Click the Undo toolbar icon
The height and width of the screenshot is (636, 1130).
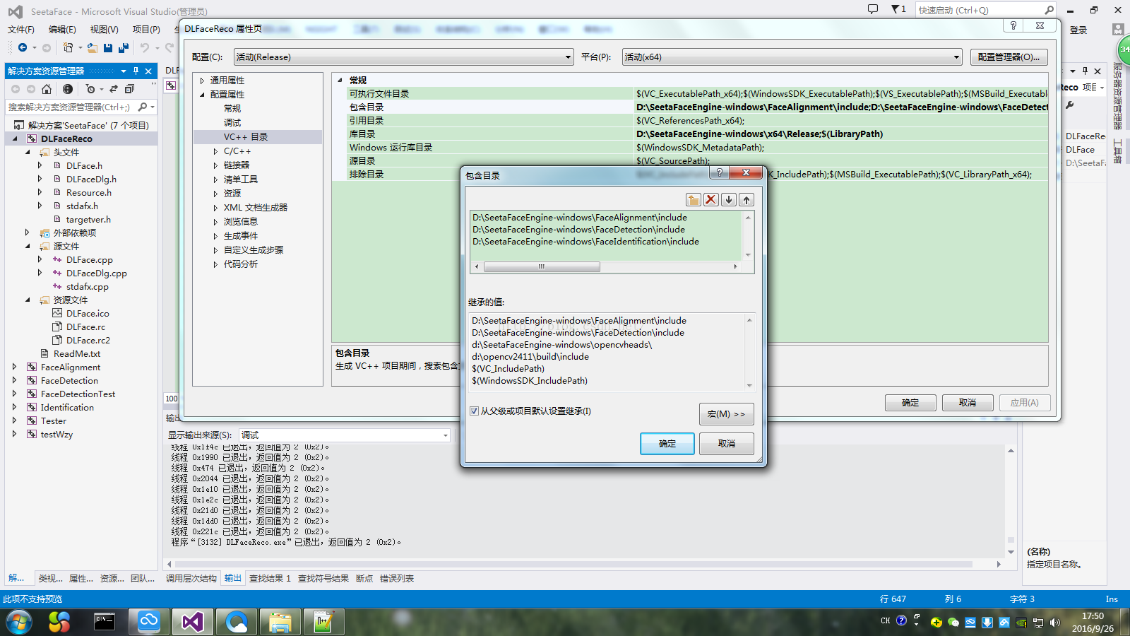coord(145,47)
